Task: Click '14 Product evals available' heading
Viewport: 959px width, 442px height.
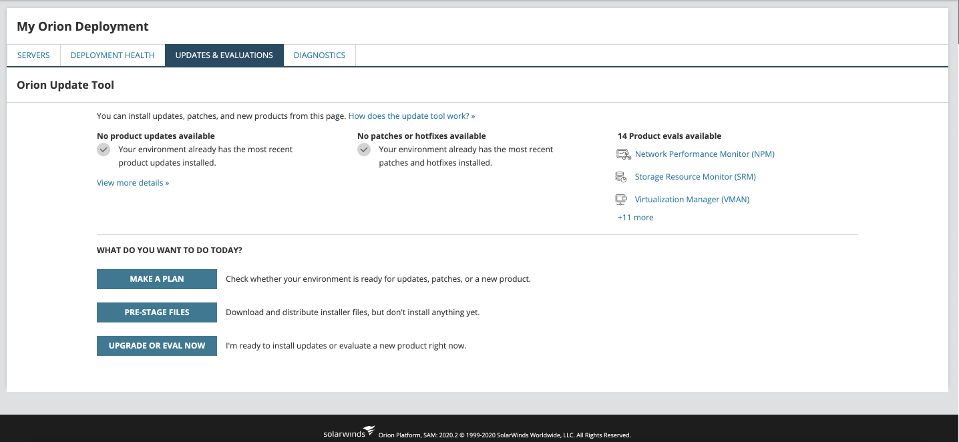Action: (x=669, y=136)
